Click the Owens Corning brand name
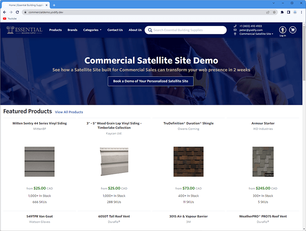306x231 pixels. pyautogui.click(x=188, y=129)
